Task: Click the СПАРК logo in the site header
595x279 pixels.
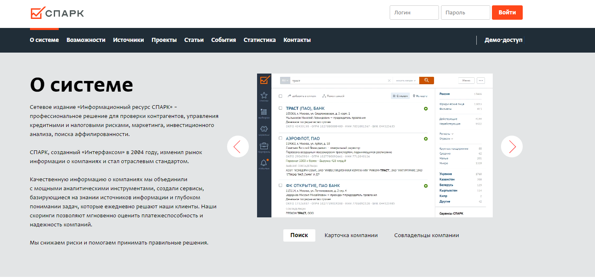Action: coord(57,13)
